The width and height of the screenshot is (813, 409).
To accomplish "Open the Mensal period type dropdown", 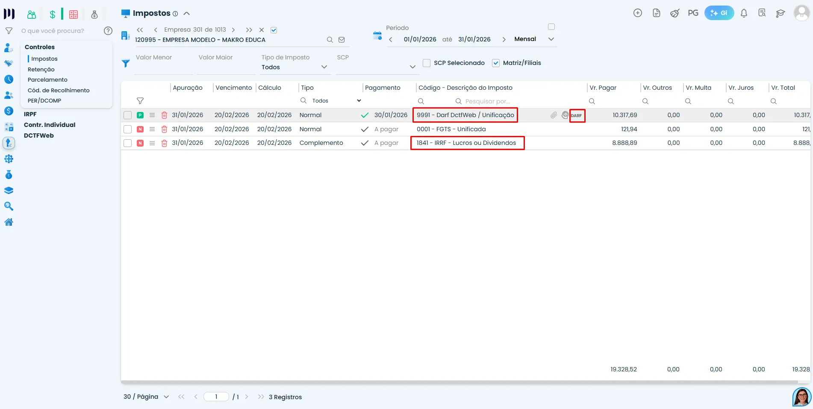I will pyautogui.click(x=534, y=39).
